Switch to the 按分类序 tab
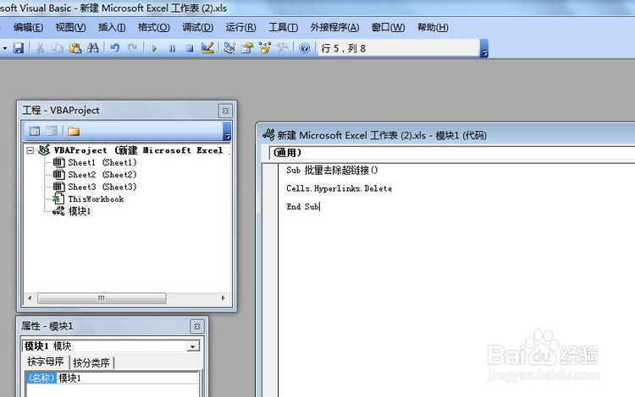 (91, 362)
